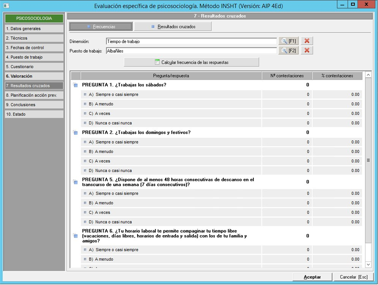
Task: Open 8. Planificación acción prev. section
Action: point(34,95)
